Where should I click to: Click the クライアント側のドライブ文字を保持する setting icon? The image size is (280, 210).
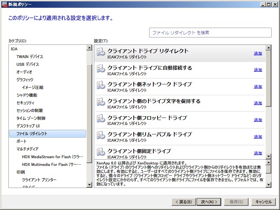(101, 102)
